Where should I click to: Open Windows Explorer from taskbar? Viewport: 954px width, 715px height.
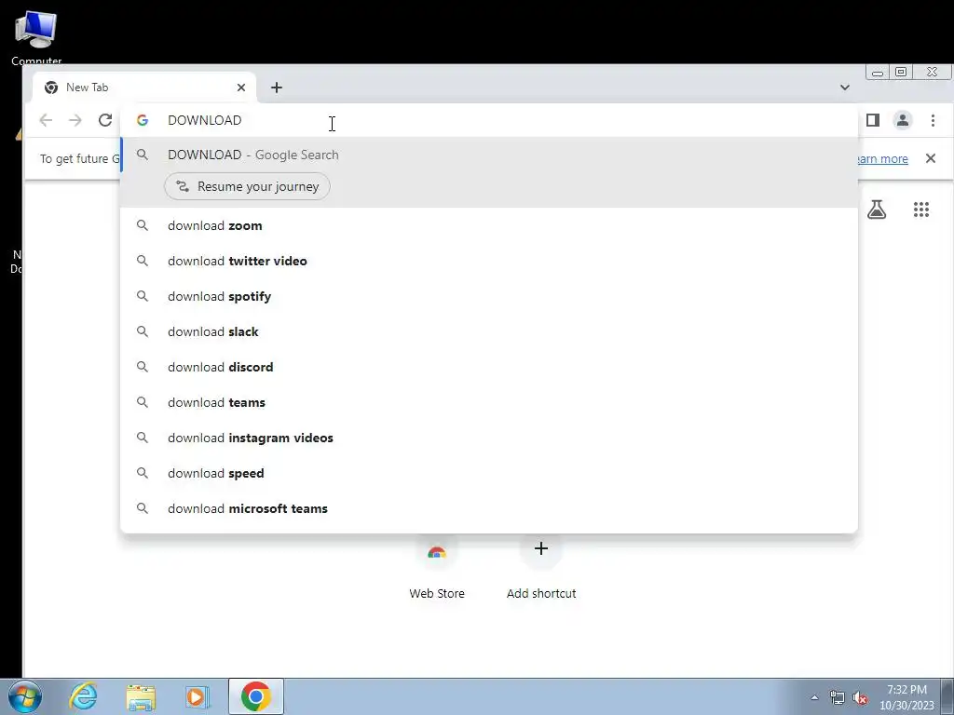pos(141,696)
